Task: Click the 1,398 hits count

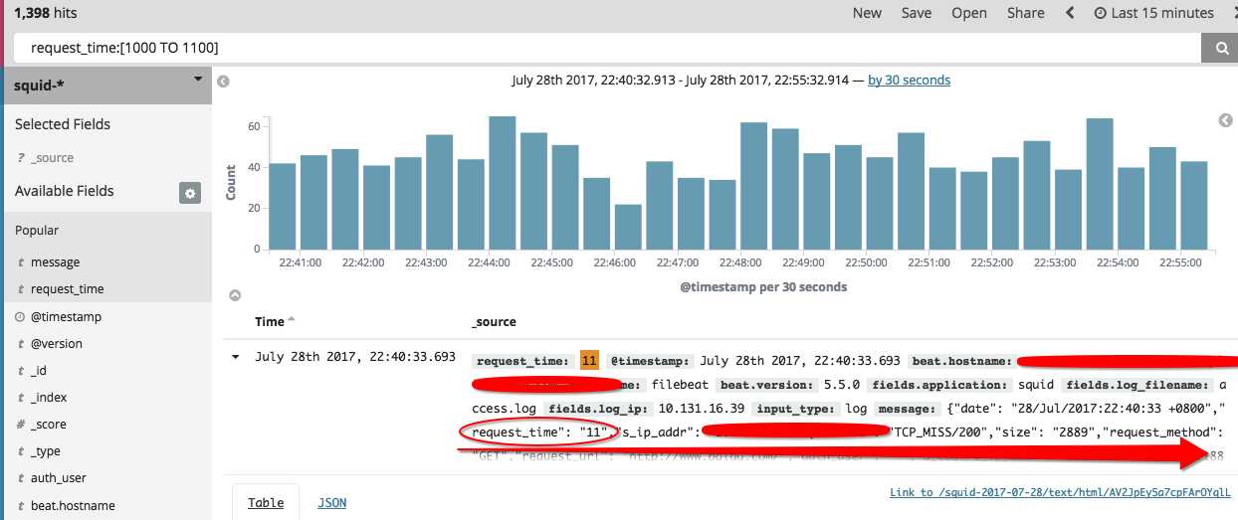Action: pos(46,13)
